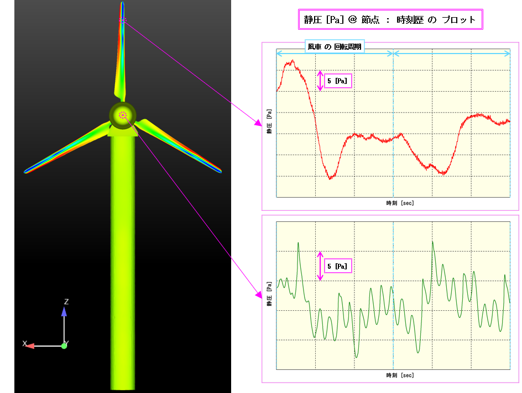The width and height of the screenshot is (522, 393).
Task: Select the 5 [Pa] label in the upper plot
Action: (337, 81)
